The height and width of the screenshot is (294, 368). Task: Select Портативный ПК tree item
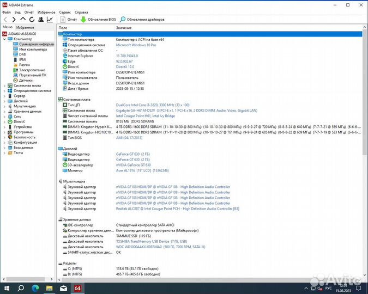(30, 75)
